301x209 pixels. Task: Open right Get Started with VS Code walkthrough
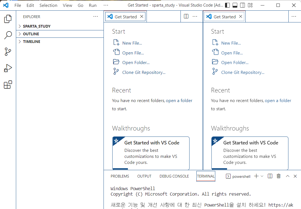point(250,153)
